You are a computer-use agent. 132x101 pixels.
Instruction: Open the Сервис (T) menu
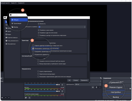tap(14, 3)
